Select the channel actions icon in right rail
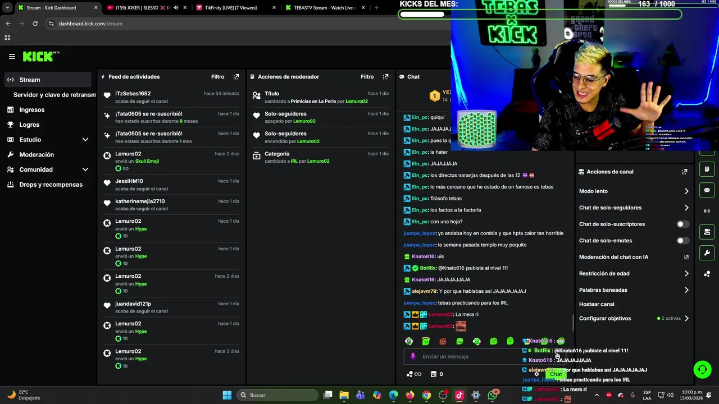The height and width of the screenshot is (404, 719). click(707, 232)
